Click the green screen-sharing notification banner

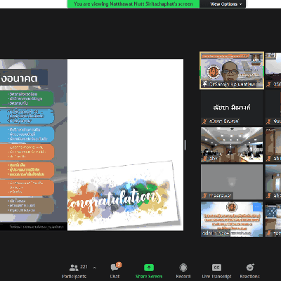coord(133,4)
